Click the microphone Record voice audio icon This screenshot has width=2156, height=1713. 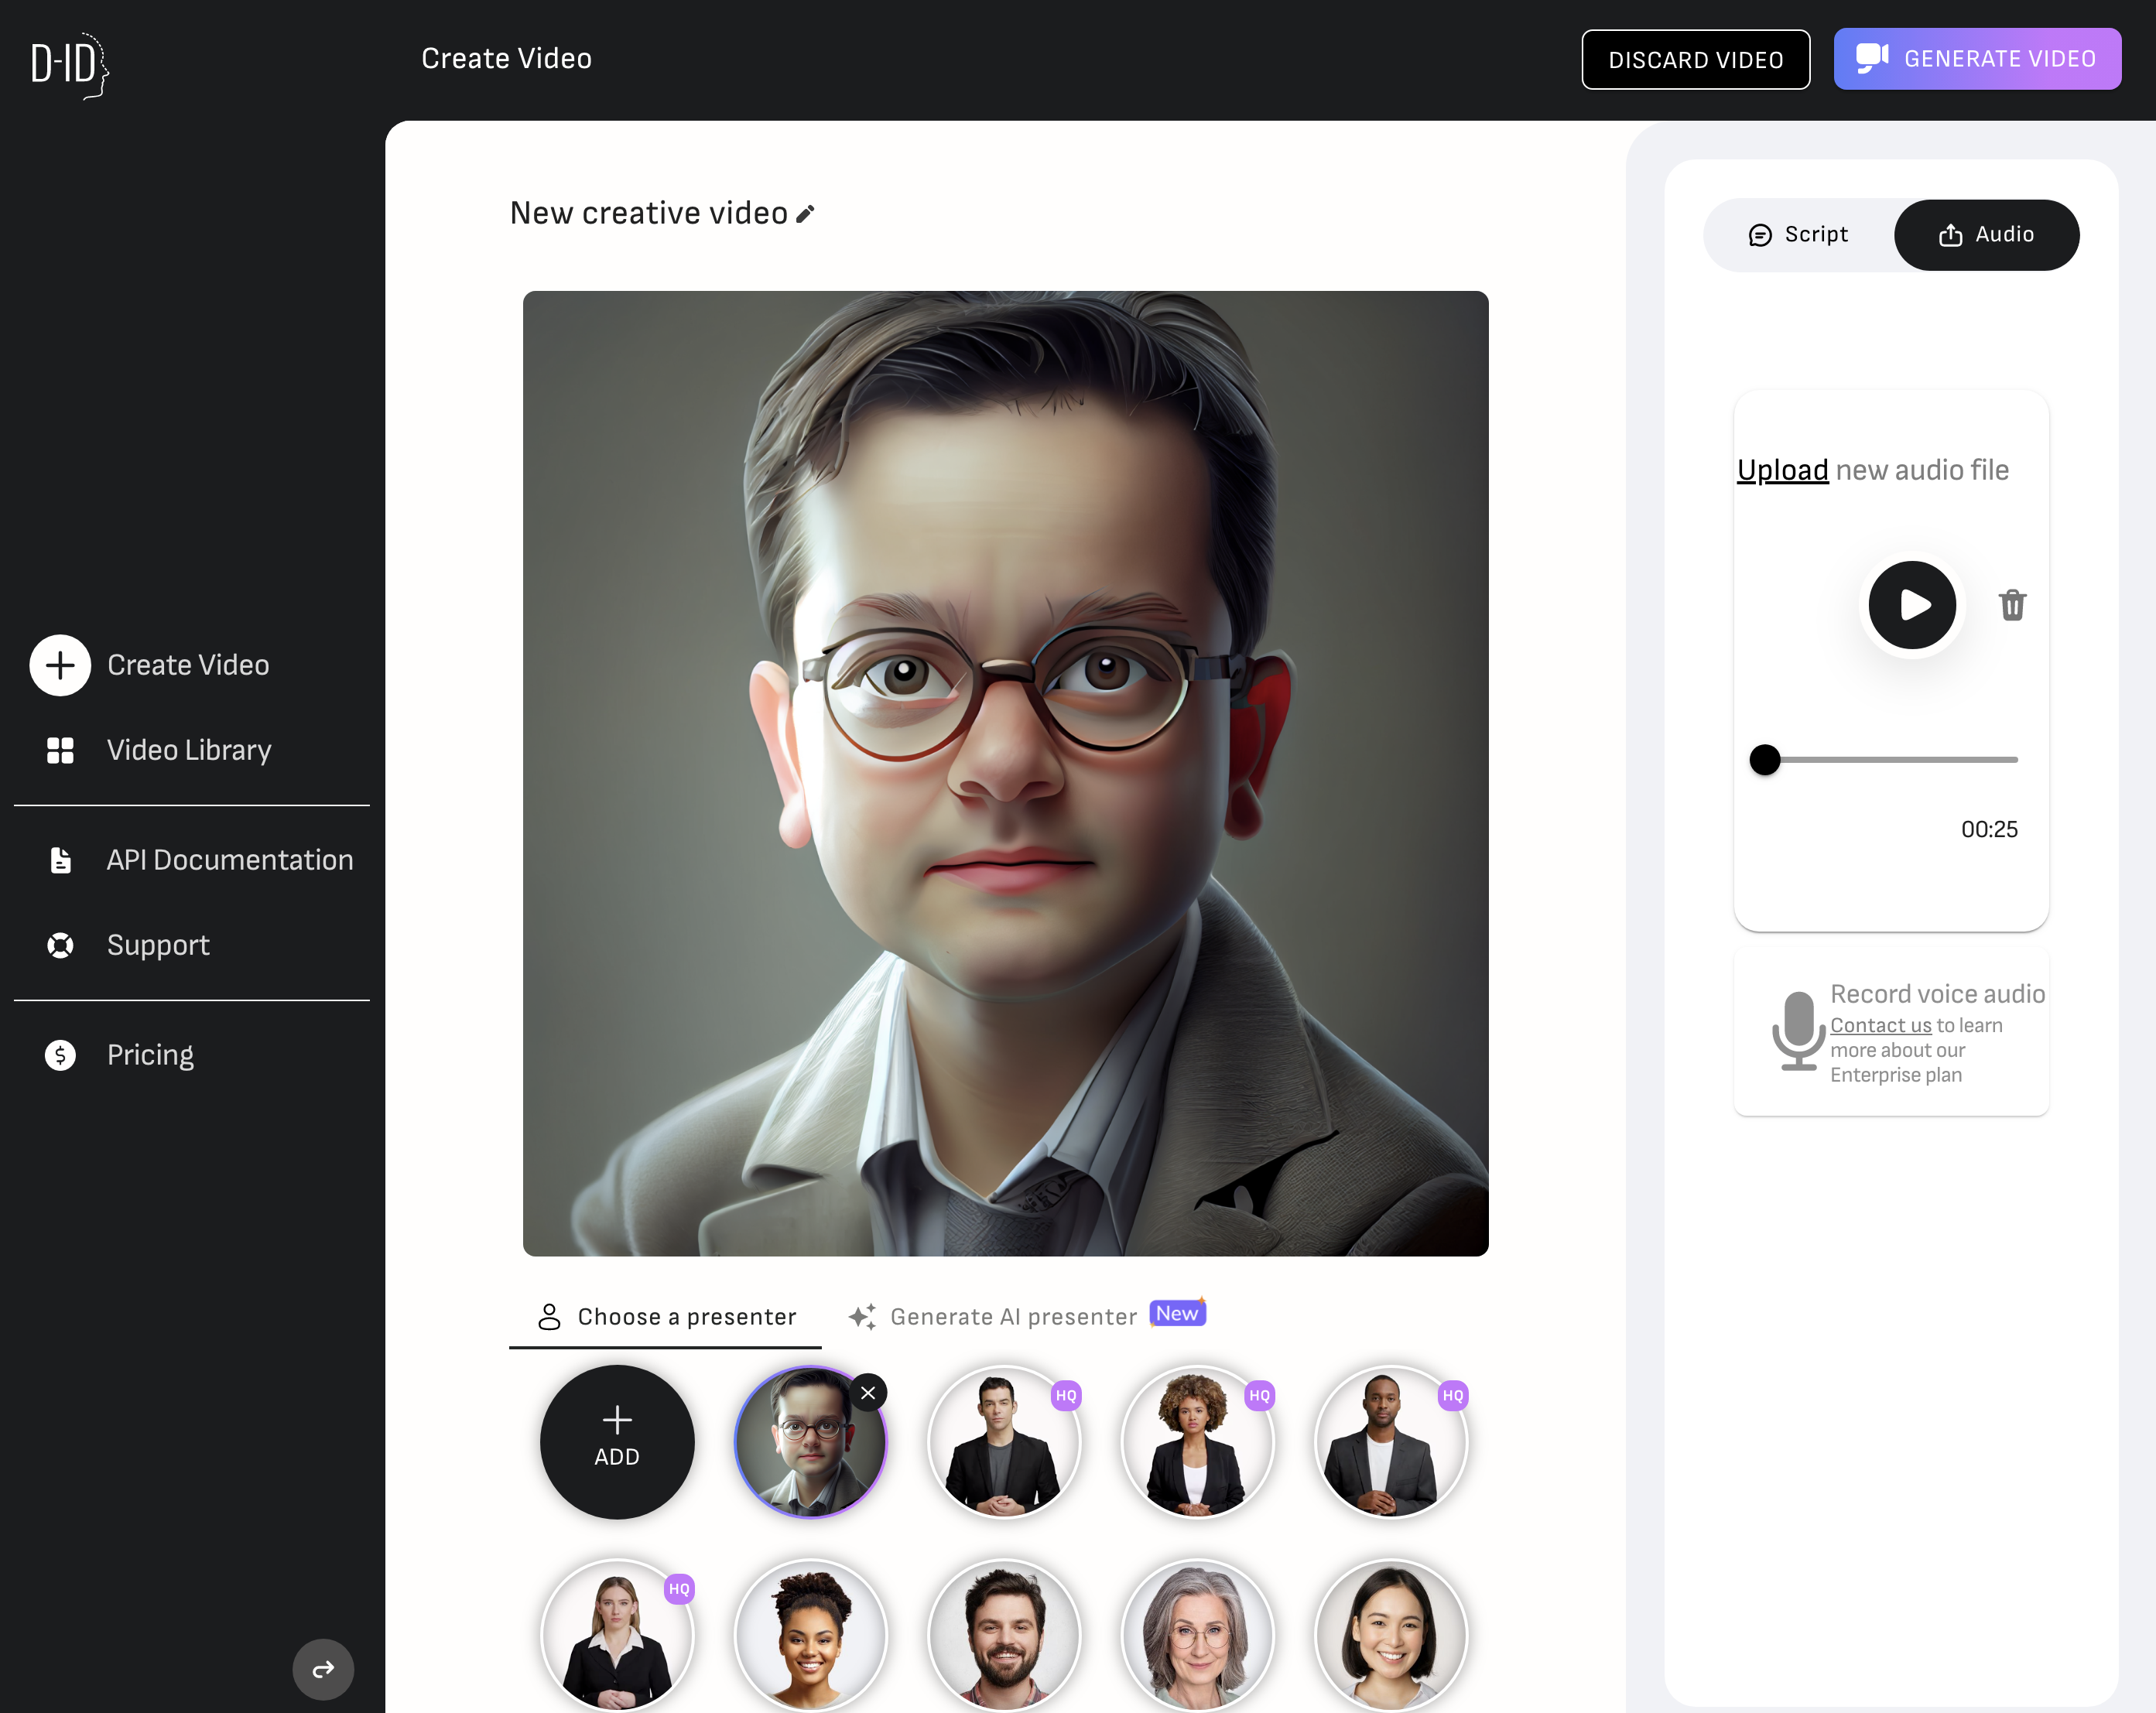point(1798,1031)
